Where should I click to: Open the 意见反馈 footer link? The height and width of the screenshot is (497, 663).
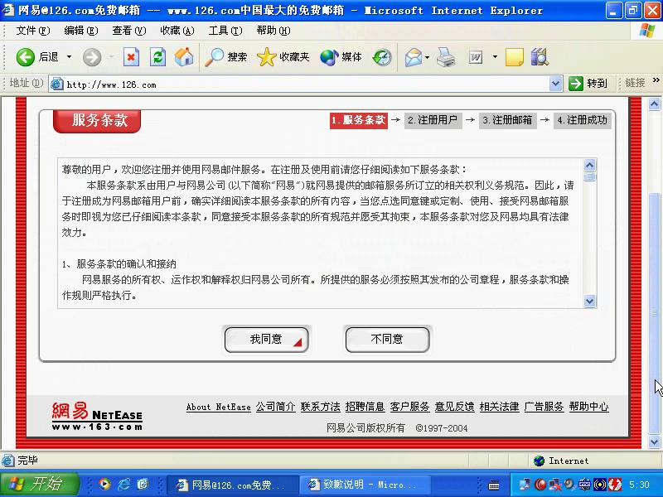[454, 407]
